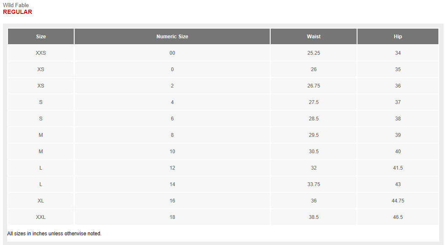Click hip value 44.75
This screenshot has height=245, width=446.
398,200
